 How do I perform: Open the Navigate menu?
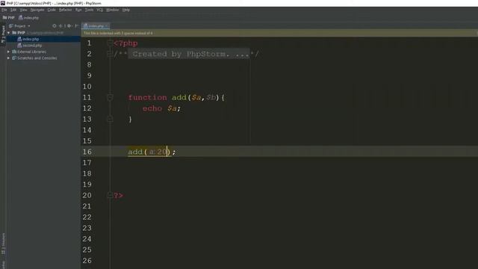pyautogui.click(x=37, y=10)
